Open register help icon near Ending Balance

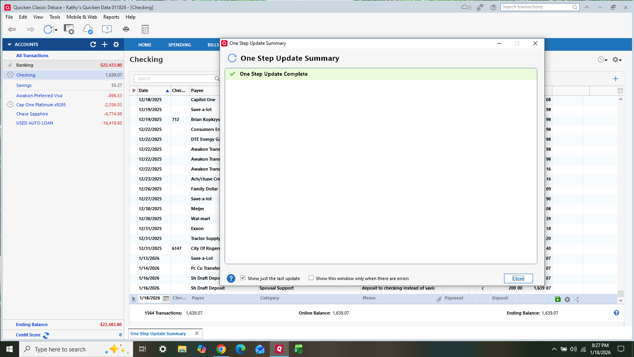click(617, 313)
